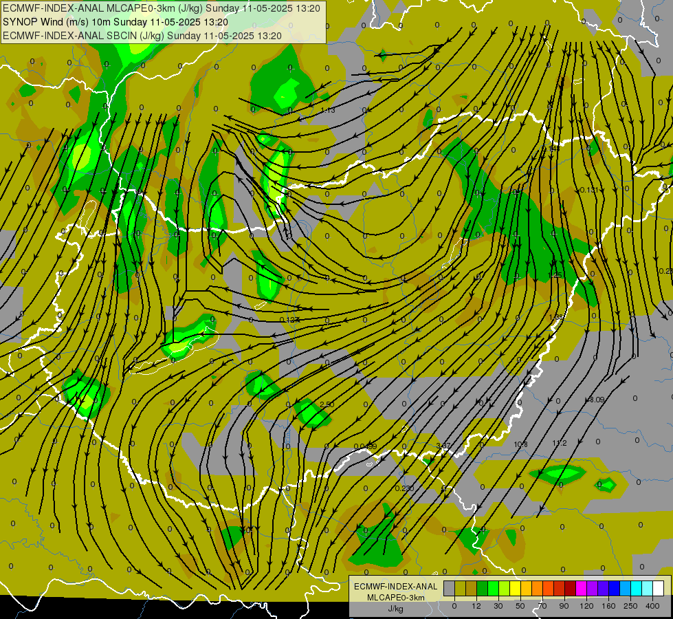The width and height of the screenshot is (673, 619).
Task: Click the legend scale value '160'
Action: (608, 606)
